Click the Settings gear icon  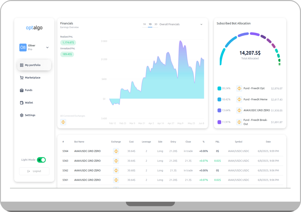click(x=21, y=115)
